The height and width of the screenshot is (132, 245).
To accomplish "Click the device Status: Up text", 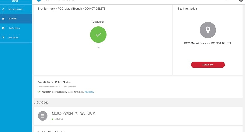I will coord(59,119).
